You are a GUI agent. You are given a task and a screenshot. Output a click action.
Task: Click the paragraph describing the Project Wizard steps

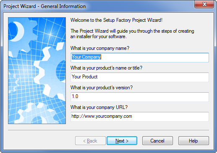(x=132, y=34)
